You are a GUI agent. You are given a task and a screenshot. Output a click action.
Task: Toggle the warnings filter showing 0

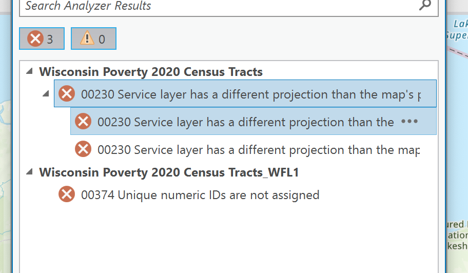93,38
